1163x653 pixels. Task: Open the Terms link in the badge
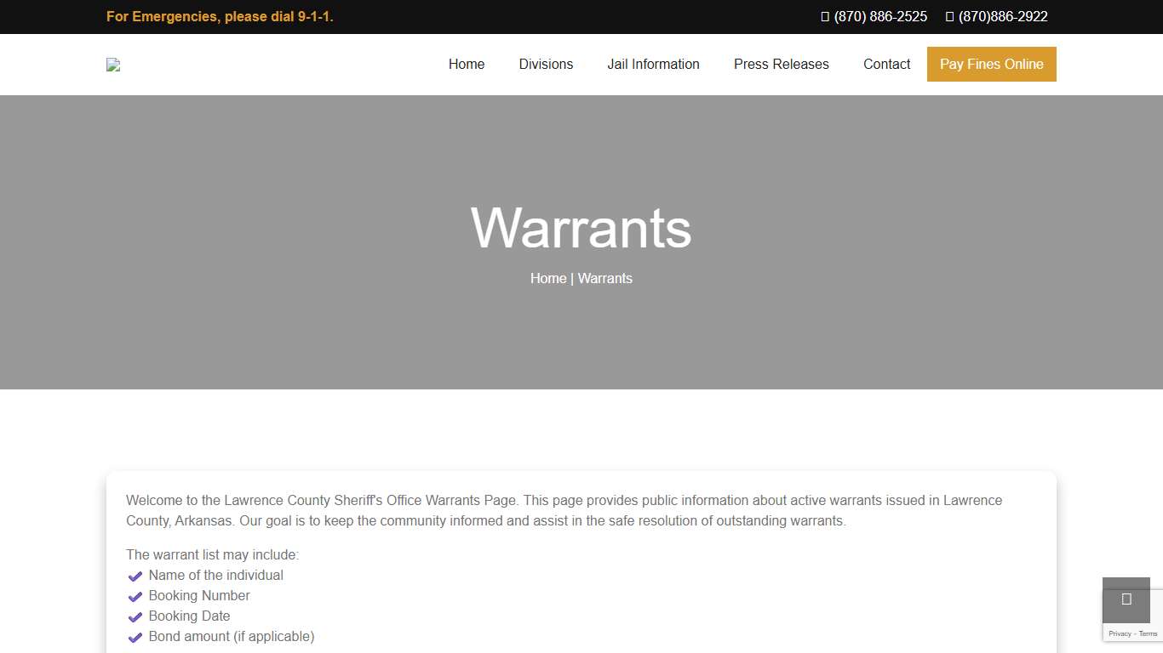coord(1147,633)
